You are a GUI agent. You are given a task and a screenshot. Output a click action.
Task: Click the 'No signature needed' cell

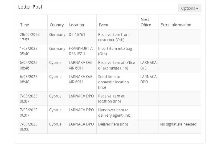(x=178, y=124)
